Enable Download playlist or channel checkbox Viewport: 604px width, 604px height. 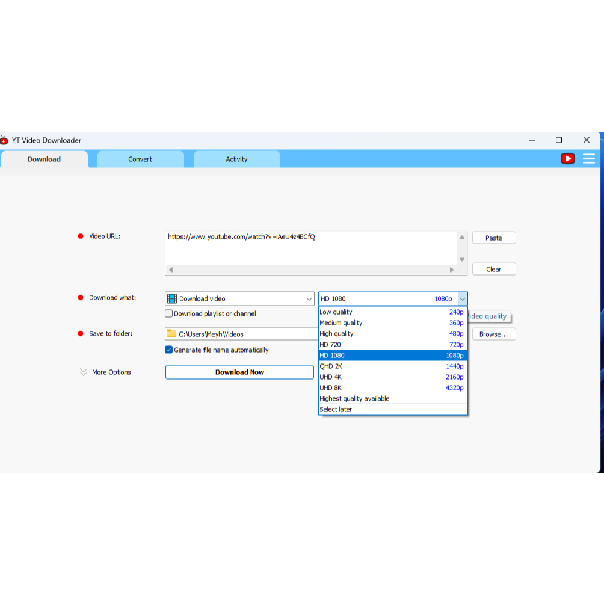click(x=169, y=314)
